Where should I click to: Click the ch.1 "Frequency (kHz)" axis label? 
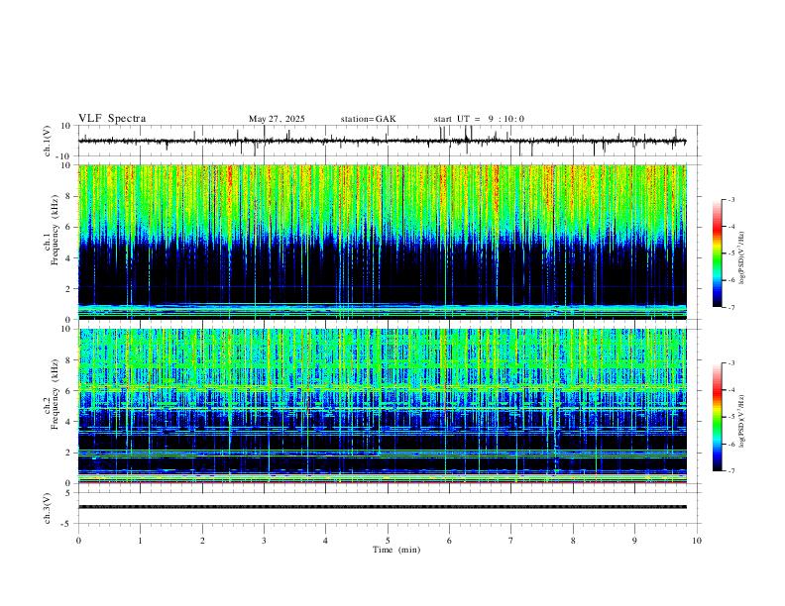click(x=55, y=231)
